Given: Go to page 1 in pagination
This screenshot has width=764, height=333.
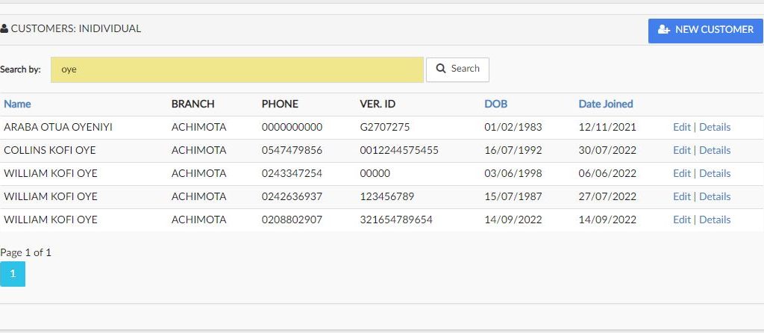Looking at the screenshot, I should (13, 274).
